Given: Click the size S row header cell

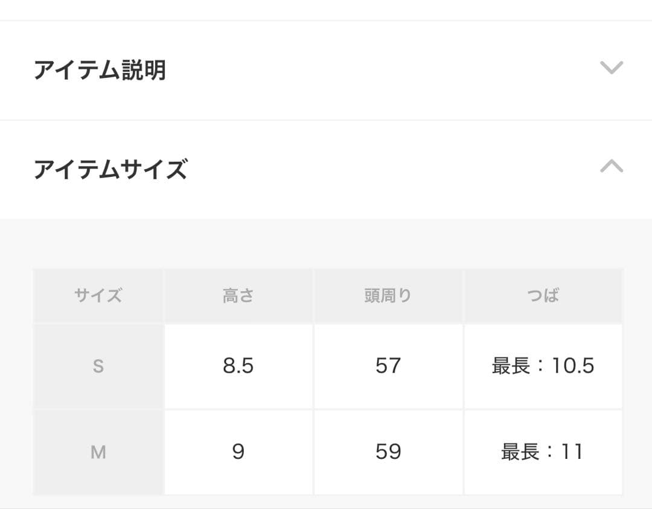Looking at the screenshot, I should [98, 365].
